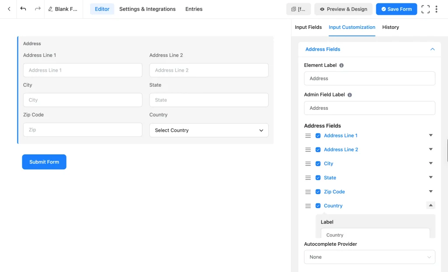Grab the Country drag handle
The height and width of the screenshot is (272, 448).
308,206
